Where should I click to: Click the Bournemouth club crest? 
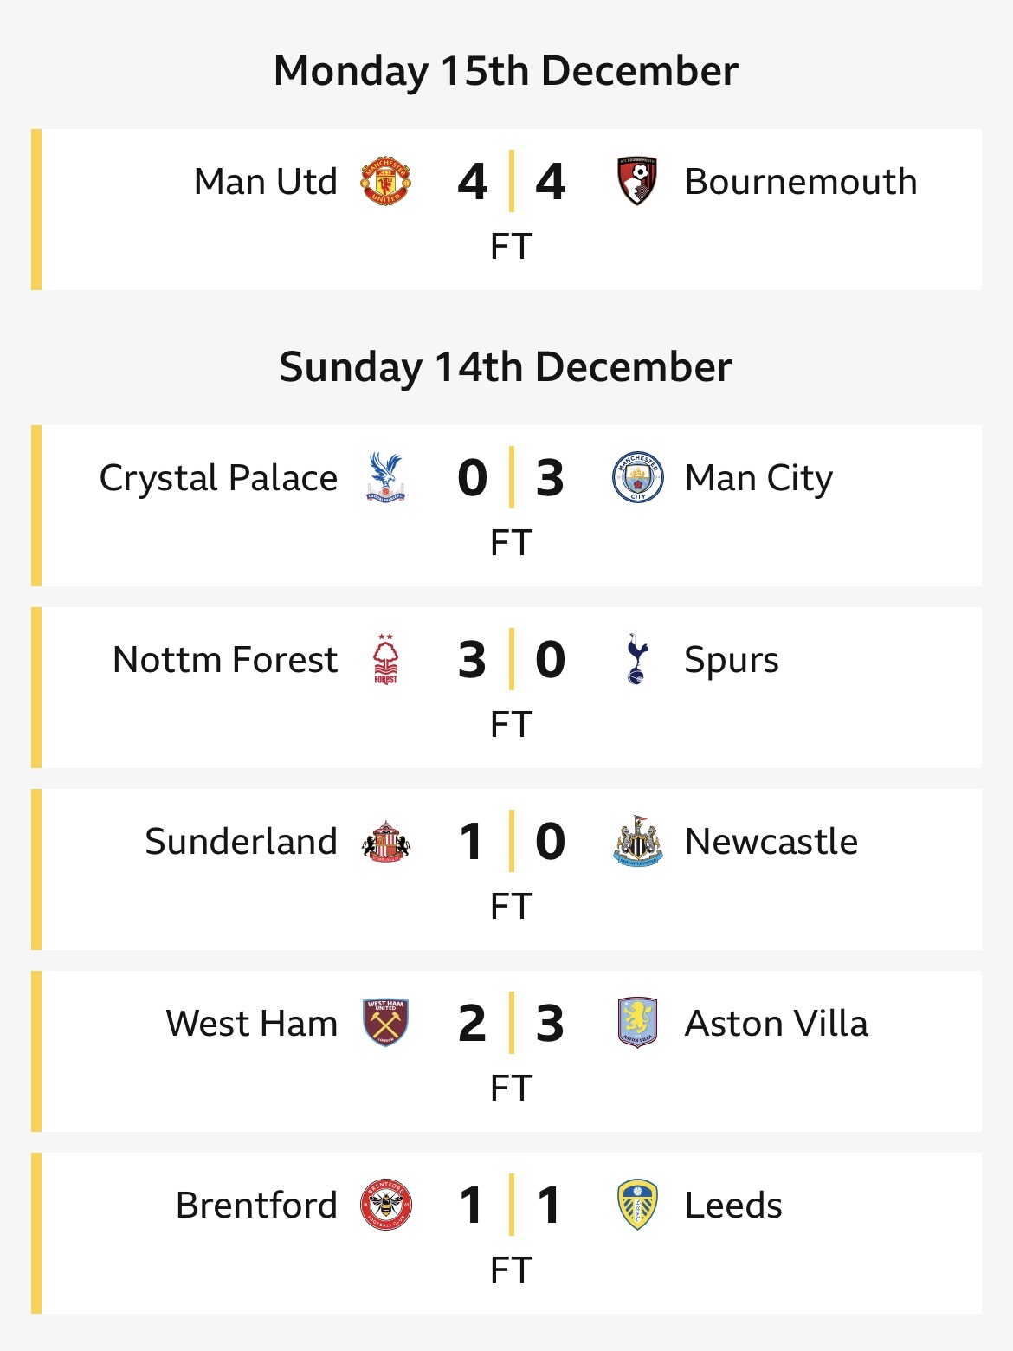pos(637,182)
